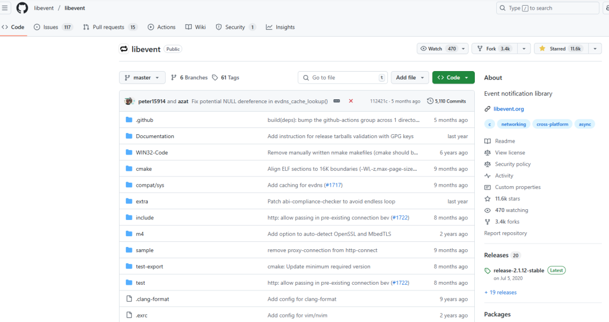Open the hamburger navigation menu

coord(5,8)
